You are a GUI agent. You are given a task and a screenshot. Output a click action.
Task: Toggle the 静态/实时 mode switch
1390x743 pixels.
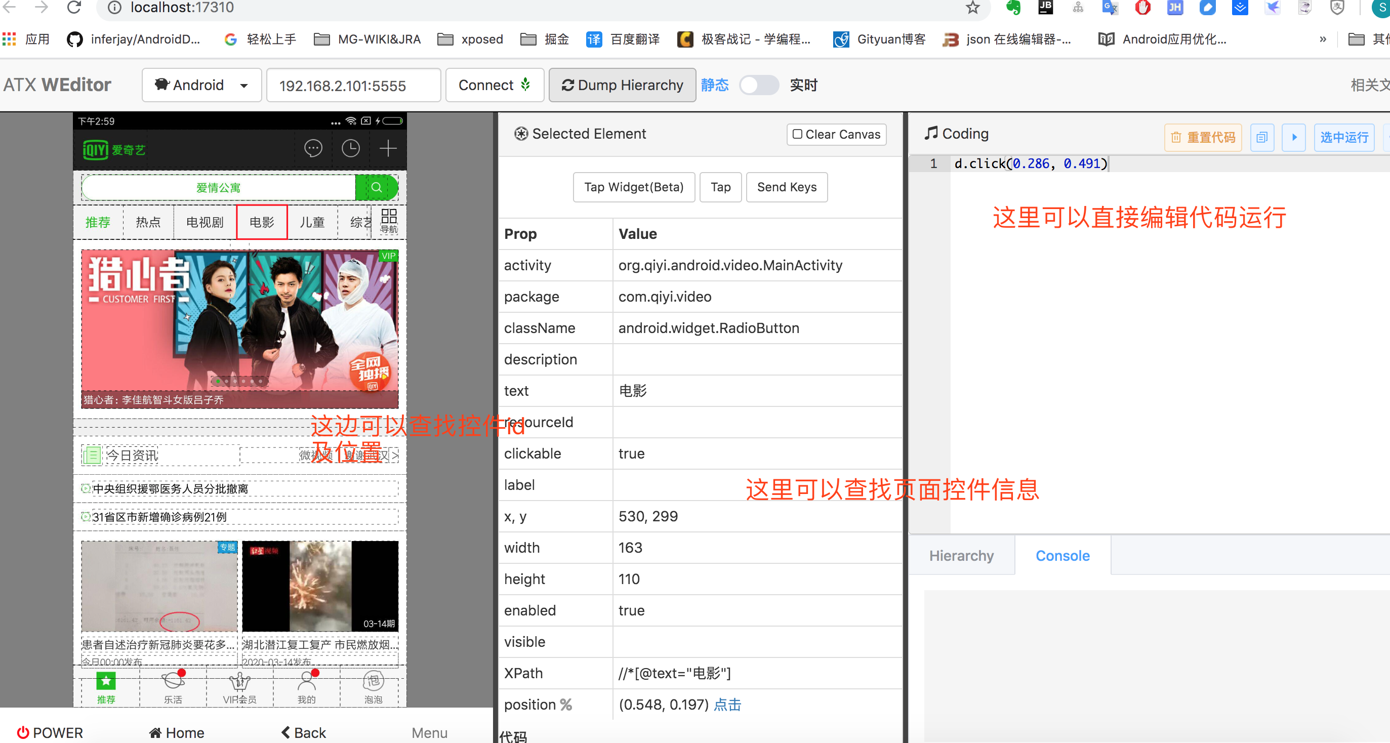(x=758, y=85)
